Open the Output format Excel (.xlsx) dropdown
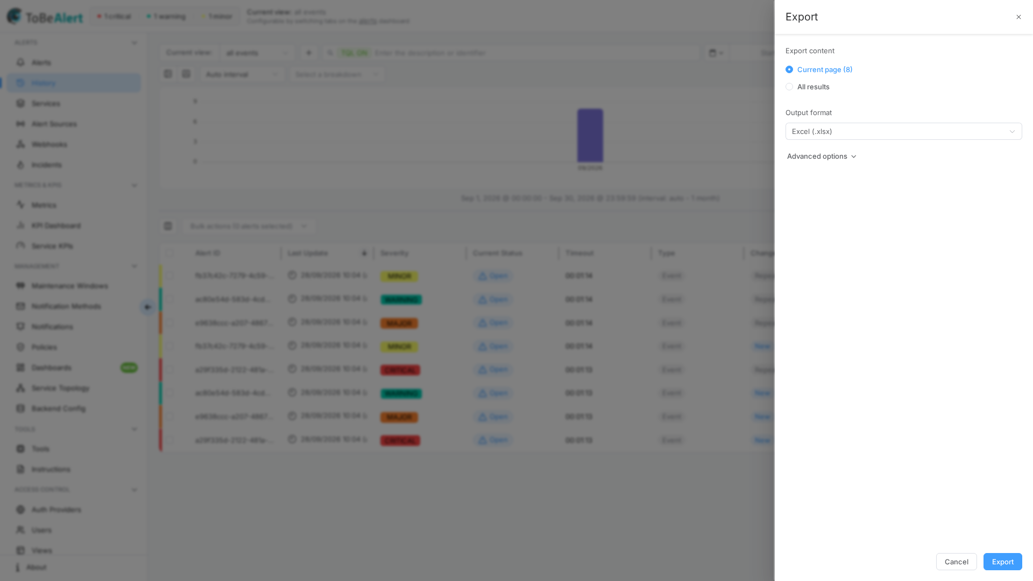The height and width of the screenshot is (581, 1033). point(903,131)
